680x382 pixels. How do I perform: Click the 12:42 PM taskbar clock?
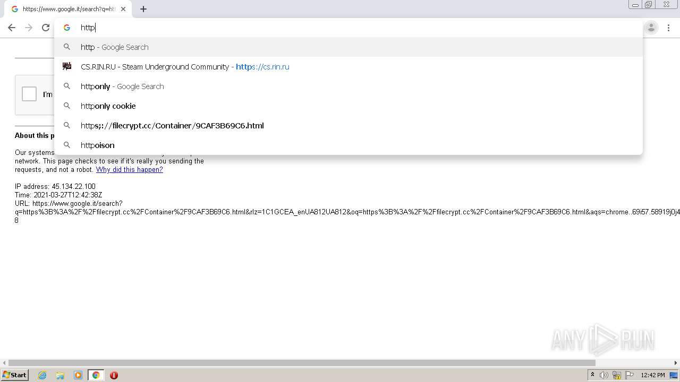coord(653,375)
